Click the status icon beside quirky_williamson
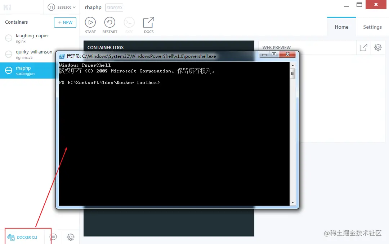The height and width of the screenshot is (244, 389). (x=9, y=54)
